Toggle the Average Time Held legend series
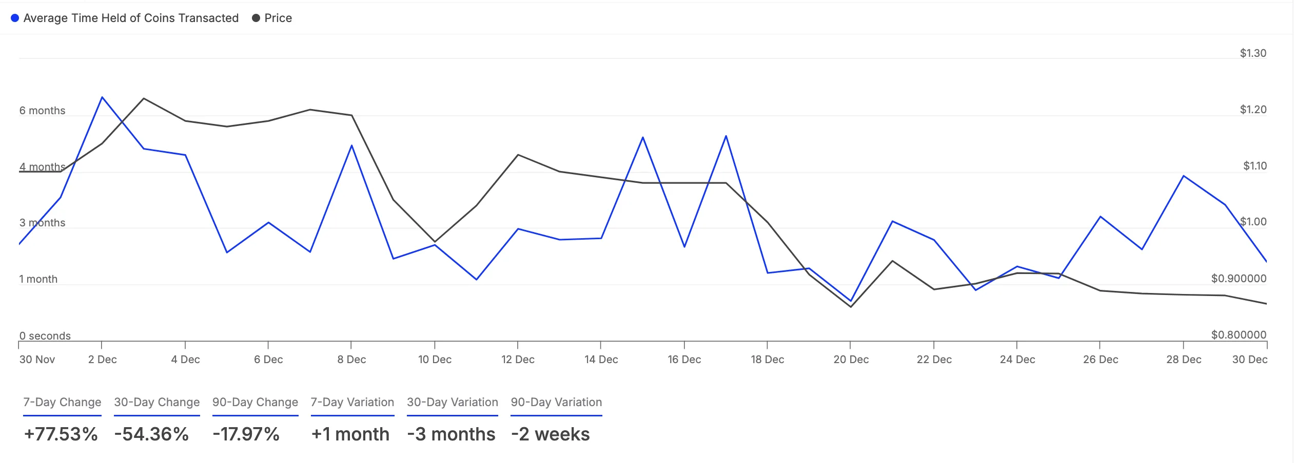 pos(125,18)
